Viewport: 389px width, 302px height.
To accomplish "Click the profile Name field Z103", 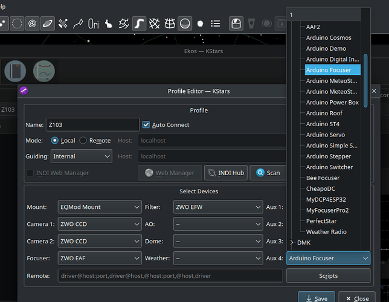I will pyautogui.click(x=92, y=124).
